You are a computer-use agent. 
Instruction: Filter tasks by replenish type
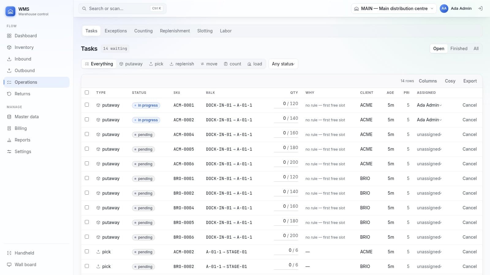click(x=182, y=64)
